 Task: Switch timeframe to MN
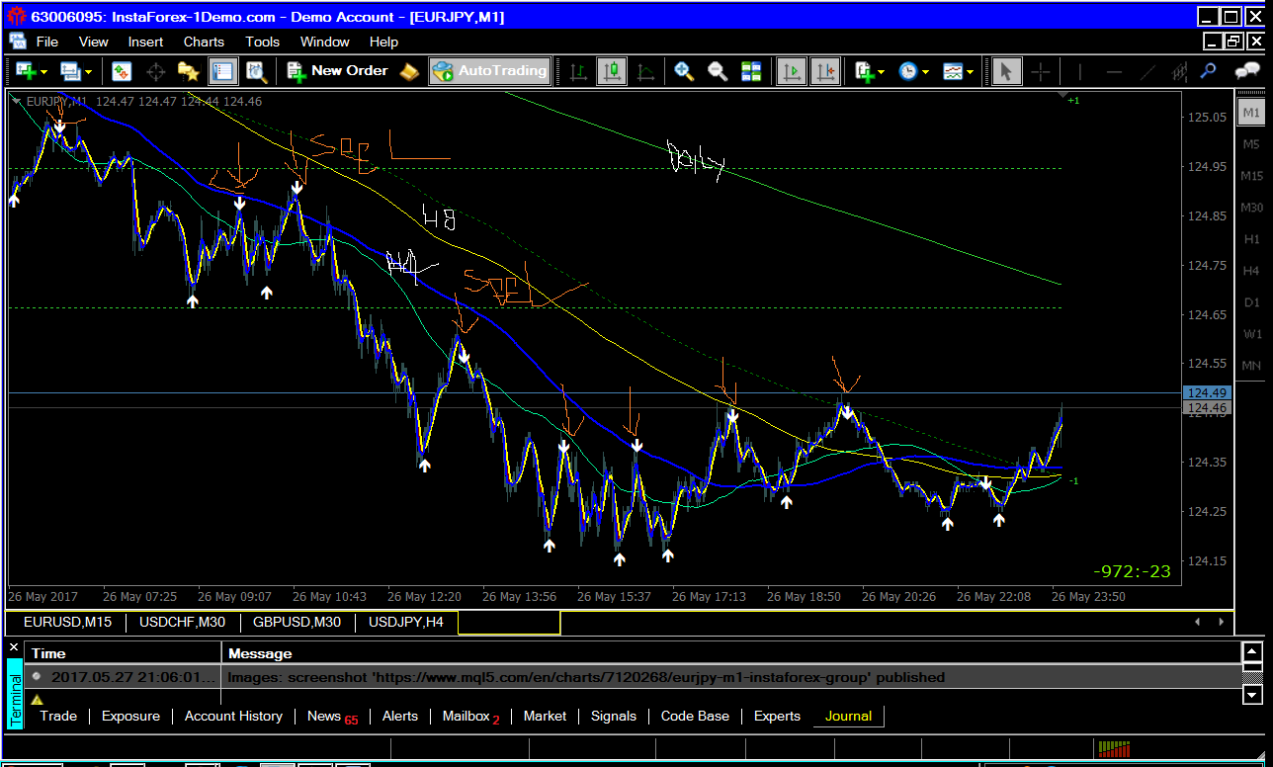(1251, 365)
